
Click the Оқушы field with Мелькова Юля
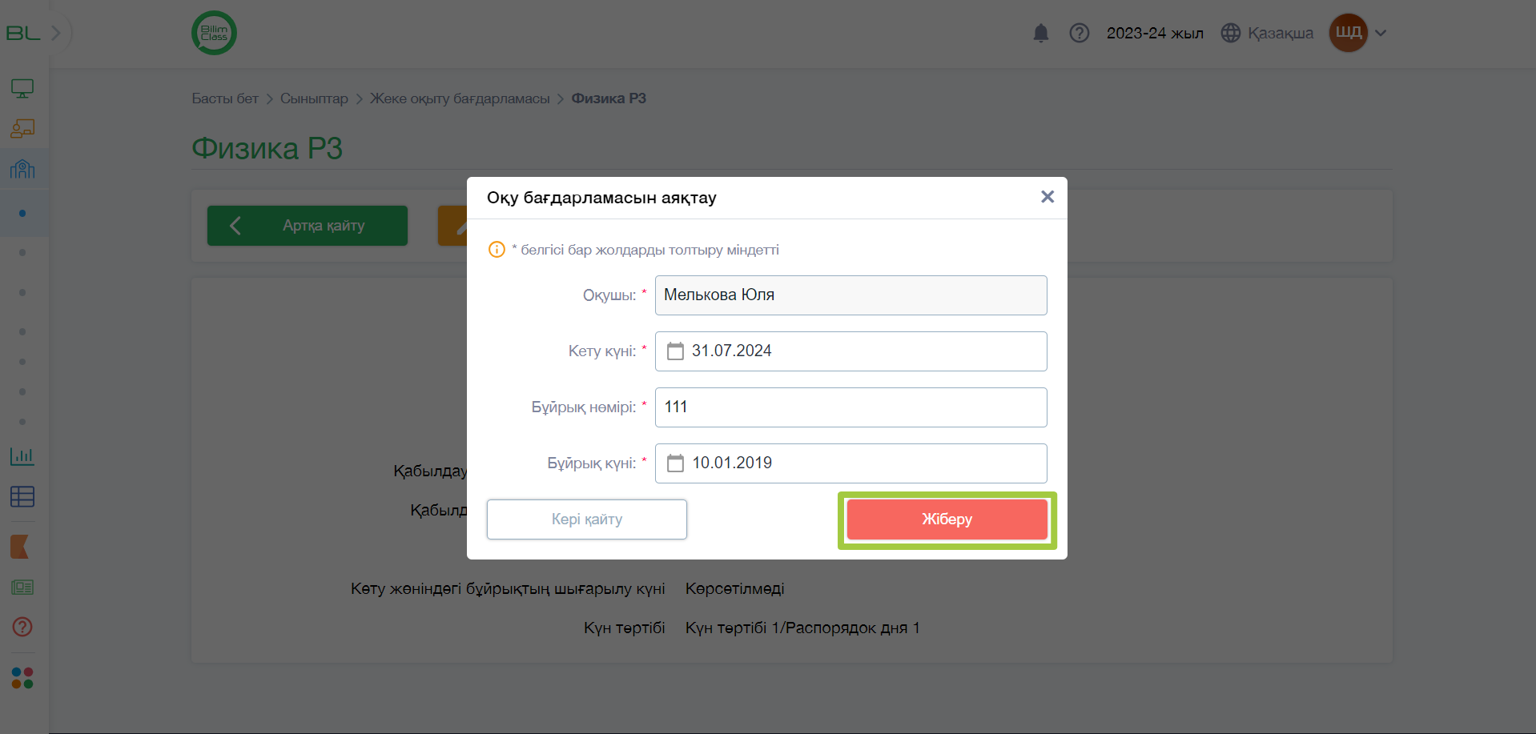[x=850, y=295]
